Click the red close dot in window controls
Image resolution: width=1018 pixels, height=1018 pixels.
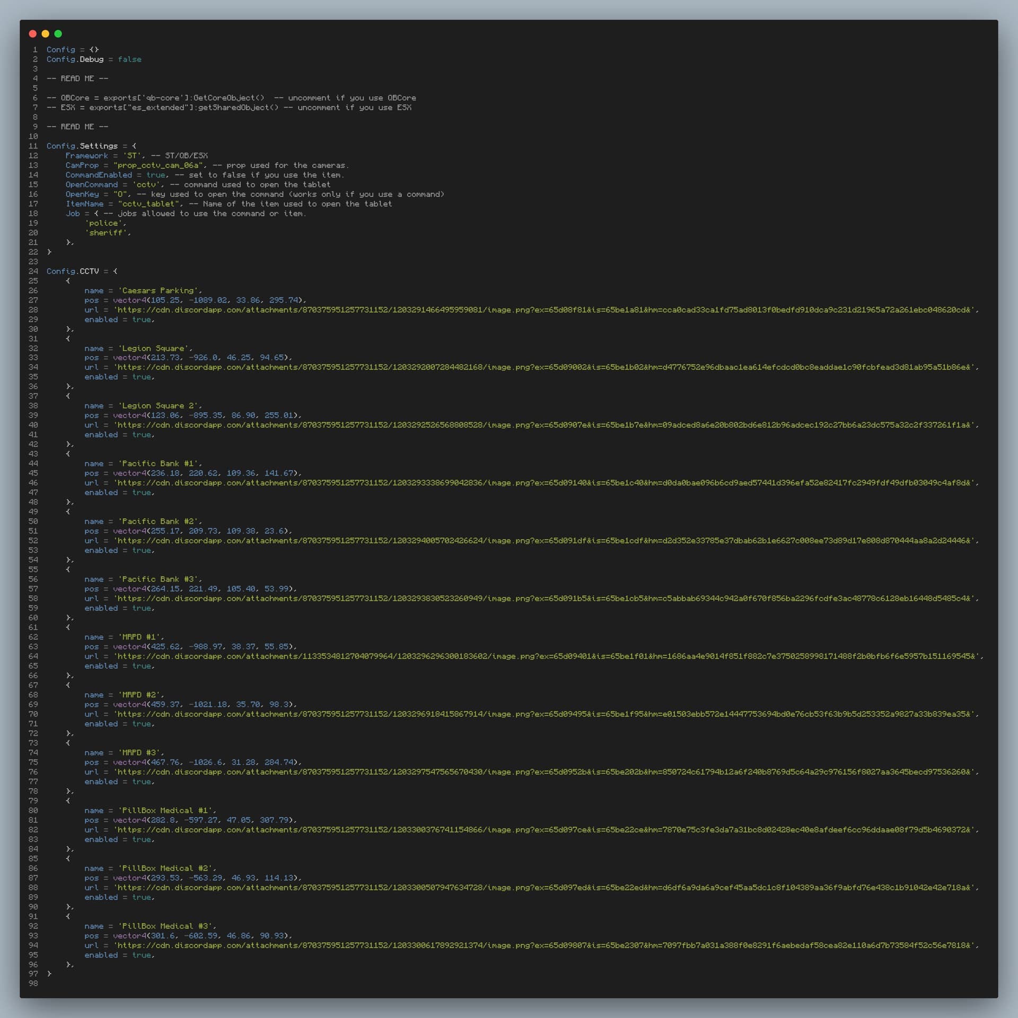click(33, 33)
